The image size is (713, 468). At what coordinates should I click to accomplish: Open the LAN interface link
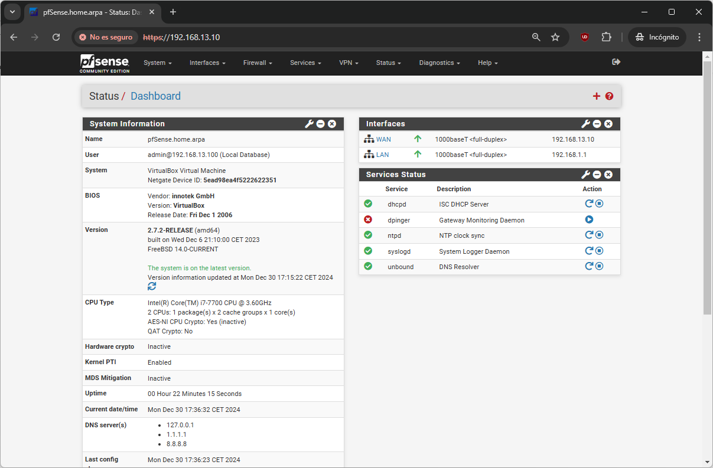(x=382, y=155)
